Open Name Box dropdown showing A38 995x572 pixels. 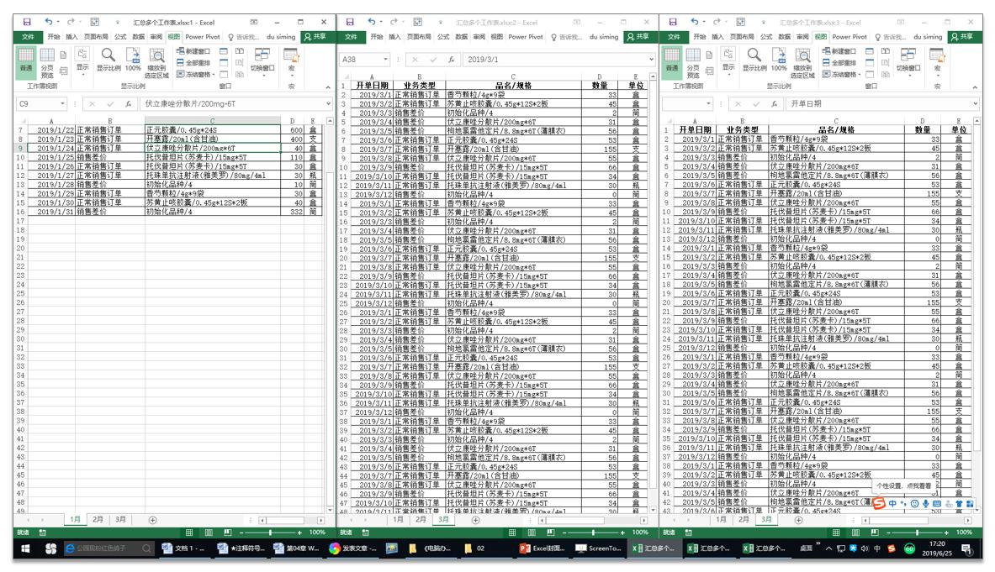coord(385,60)
